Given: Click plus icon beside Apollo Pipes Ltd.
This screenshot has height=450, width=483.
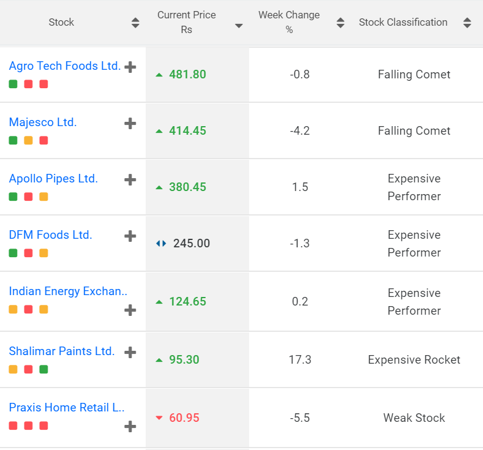Looking at the screenshot, I should (x=130, y=180).
